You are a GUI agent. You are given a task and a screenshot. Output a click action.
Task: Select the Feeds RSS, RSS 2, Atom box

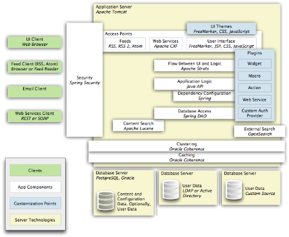[125, 44]
